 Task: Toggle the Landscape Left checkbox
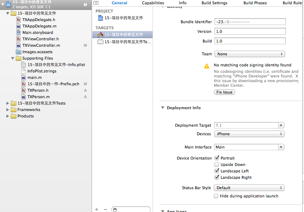click(217, 171)
